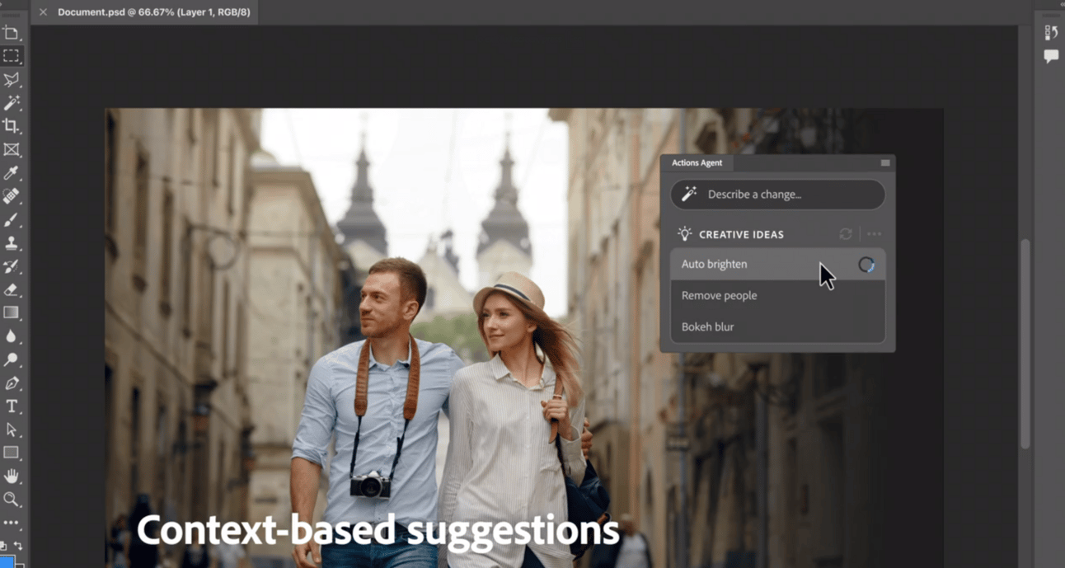Choose the Crop tool
Viewport: 1065px width, 568px height.
tap(12, 126)
